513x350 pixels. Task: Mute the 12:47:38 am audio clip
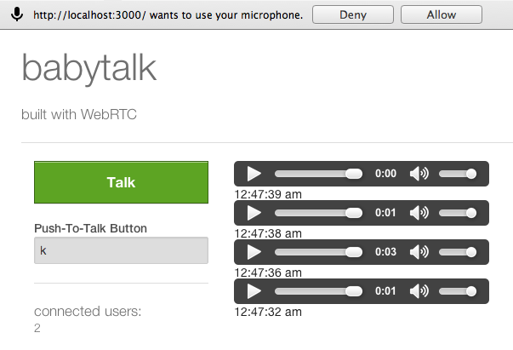(x=419, y=213)
